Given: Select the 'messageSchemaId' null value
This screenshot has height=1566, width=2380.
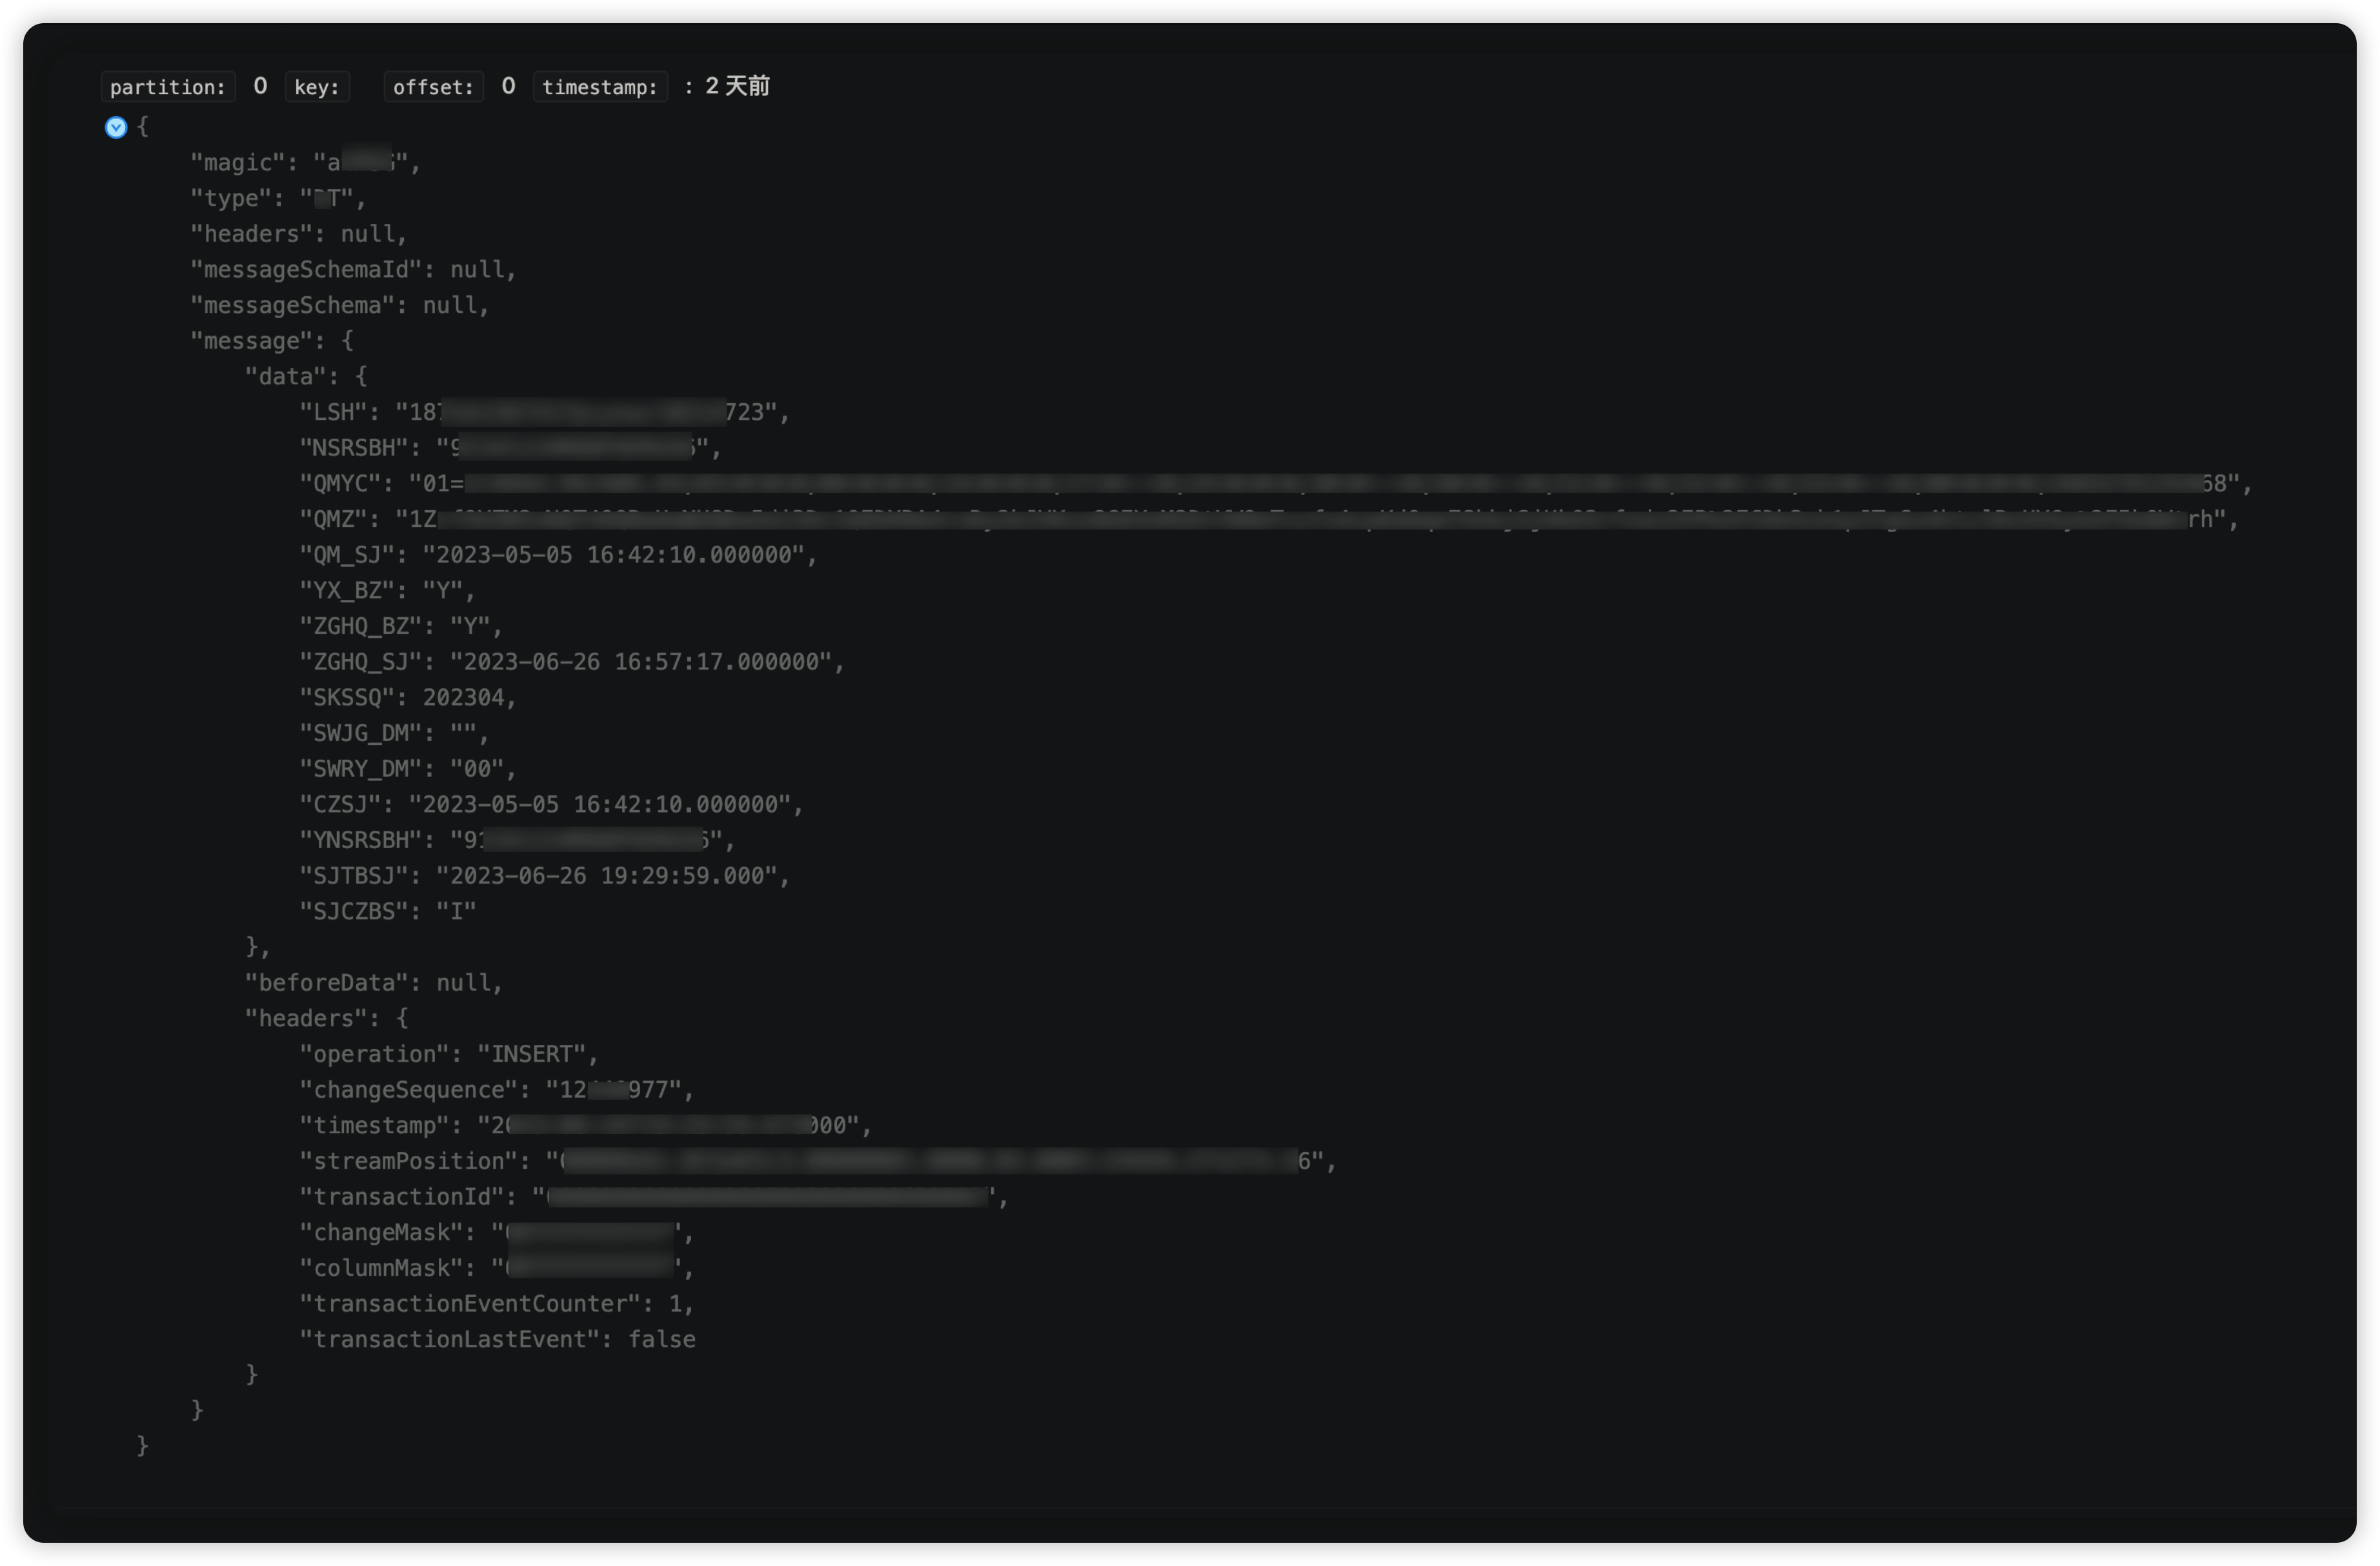Looking at the screenshot, I should point(479,269).
